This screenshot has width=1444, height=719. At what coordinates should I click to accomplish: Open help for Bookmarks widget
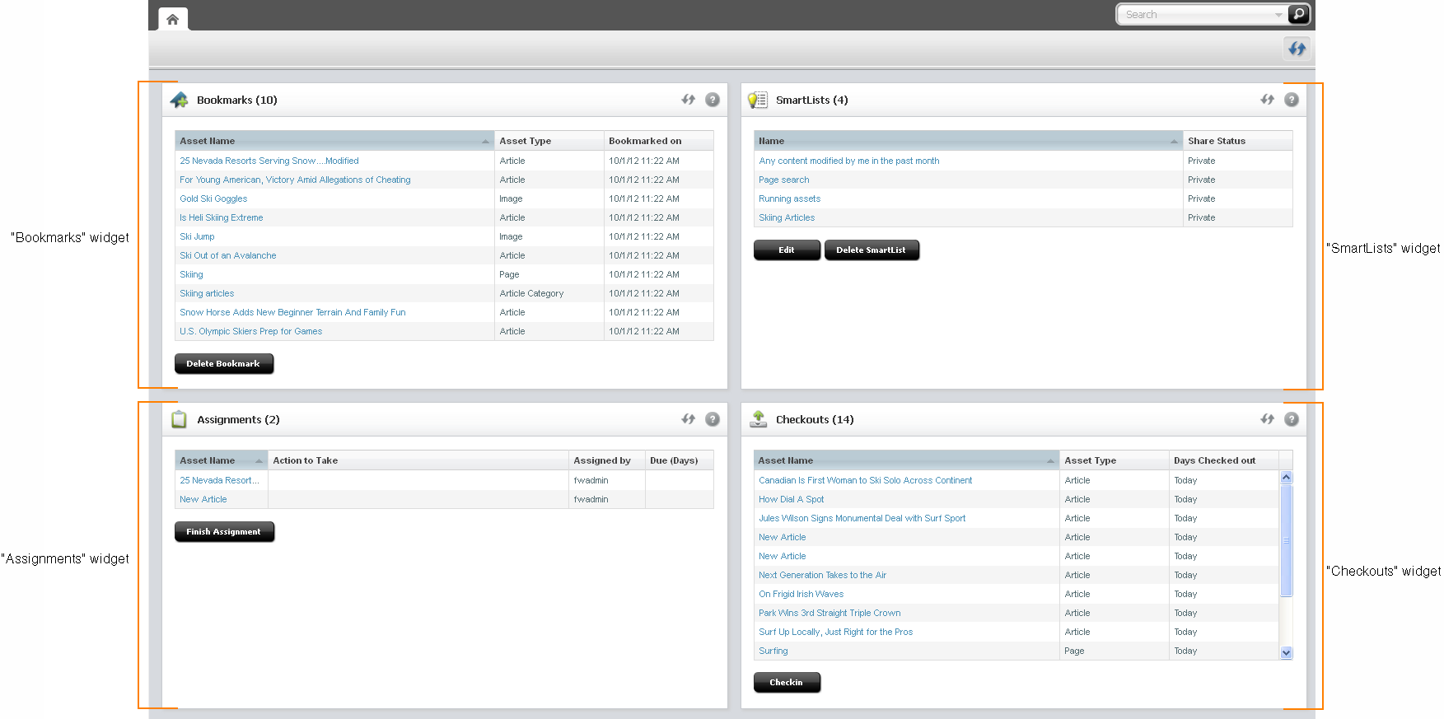tap(713, 100)
